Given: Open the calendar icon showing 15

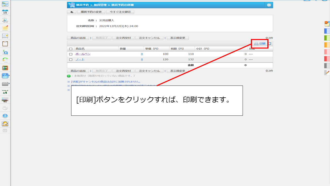Looking at the screenshot, I should tap(5, 12).
